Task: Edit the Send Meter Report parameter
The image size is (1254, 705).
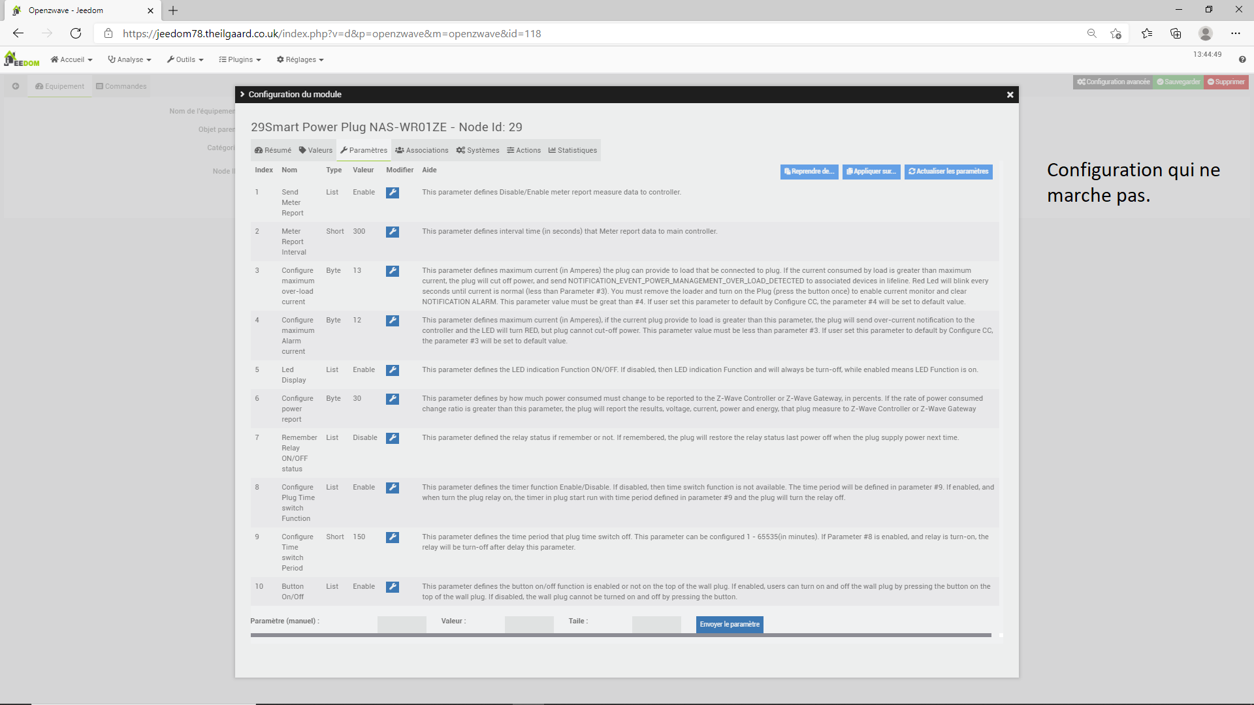Action: 392,193
